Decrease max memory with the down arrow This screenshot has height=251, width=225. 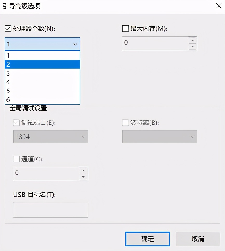(x=193, y=47)
